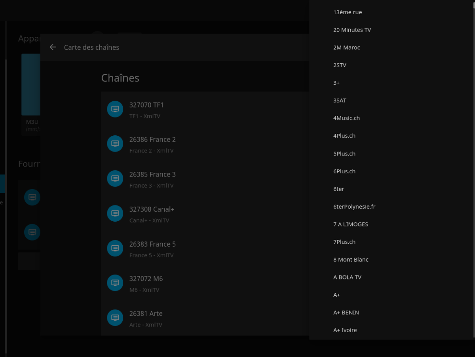The image size is (475, 357).
Task: Click the channel icon for 26383 France 5
Action: tap(115, 248)
